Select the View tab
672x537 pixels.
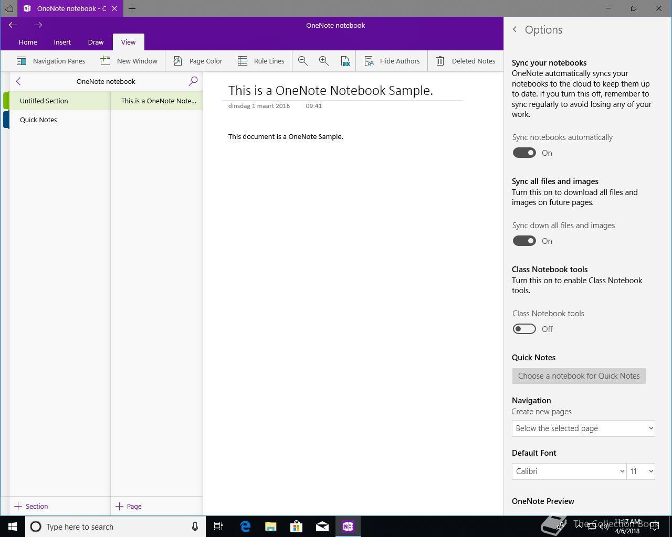[x=128, y=42]
